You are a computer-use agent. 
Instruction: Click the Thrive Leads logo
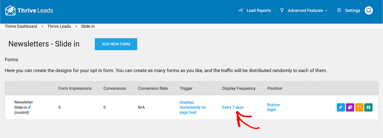pos(29,10)
